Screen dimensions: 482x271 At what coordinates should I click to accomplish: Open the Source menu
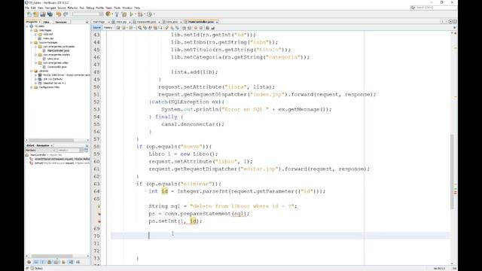pos(62,8)
